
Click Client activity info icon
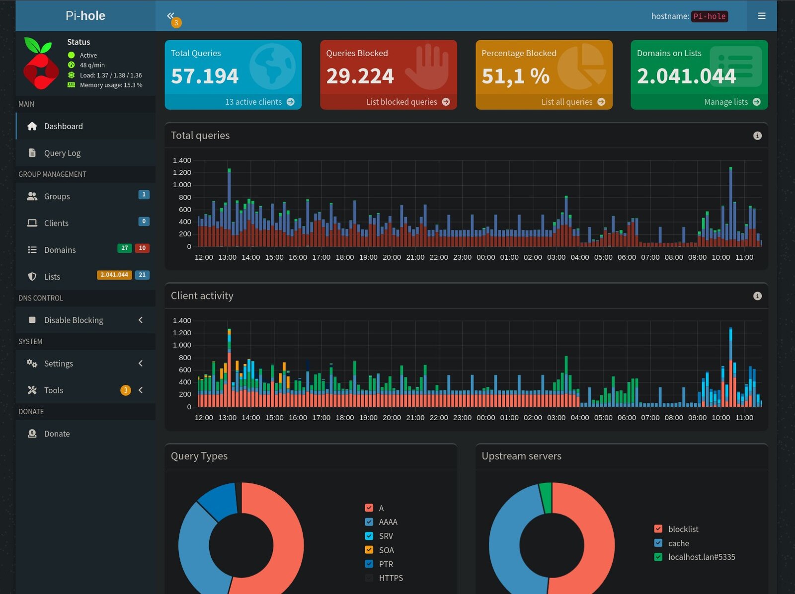pyautogui.click(x=757, y=296)
